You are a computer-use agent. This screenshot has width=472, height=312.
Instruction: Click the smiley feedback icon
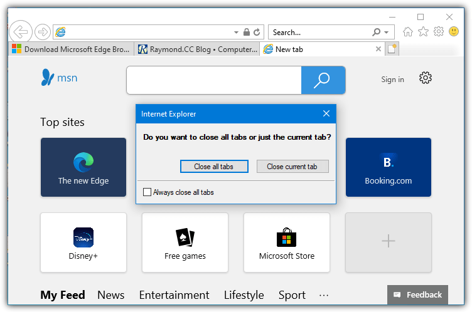(x=454, y=31)
